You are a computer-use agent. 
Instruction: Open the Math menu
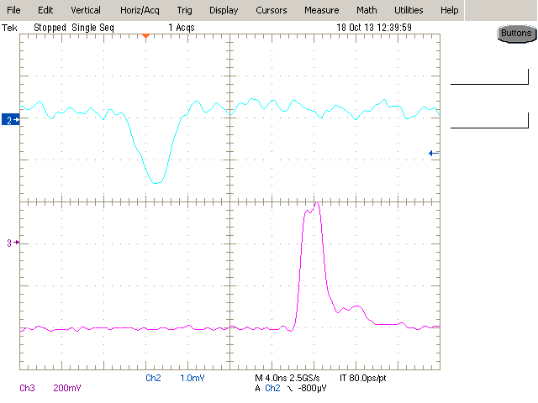point(367,10)
